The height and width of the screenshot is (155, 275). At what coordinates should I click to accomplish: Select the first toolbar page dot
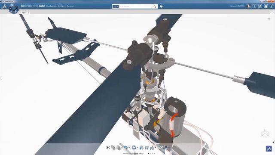tap(149, 154)
